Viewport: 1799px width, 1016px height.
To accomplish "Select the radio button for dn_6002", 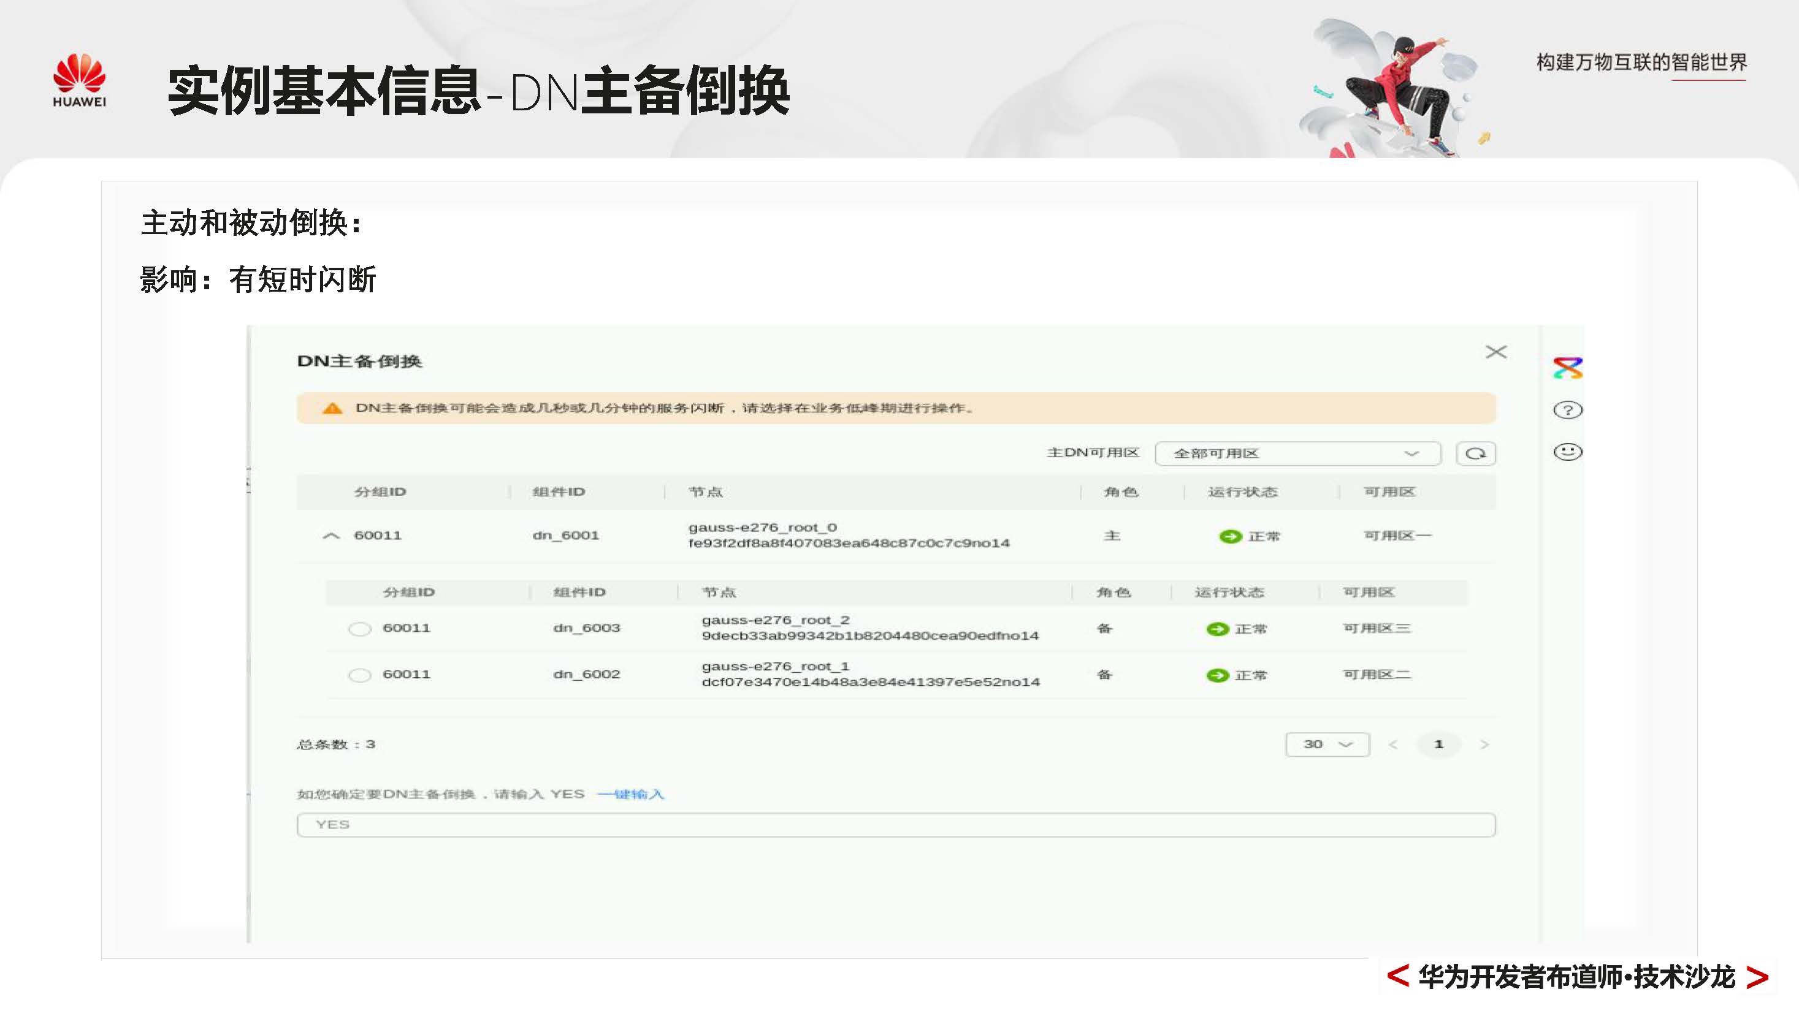I will tap(361, 675).
